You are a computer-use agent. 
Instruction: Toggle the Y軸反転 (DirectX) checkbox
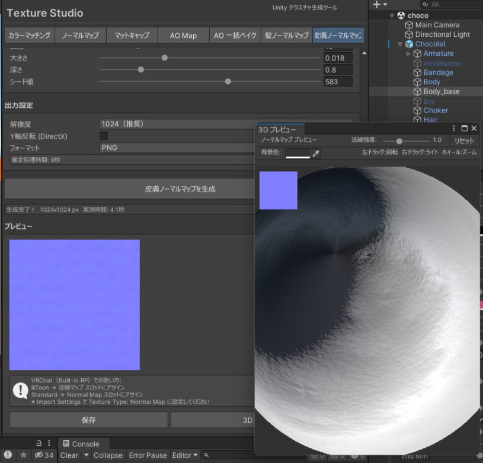point(104,136)
